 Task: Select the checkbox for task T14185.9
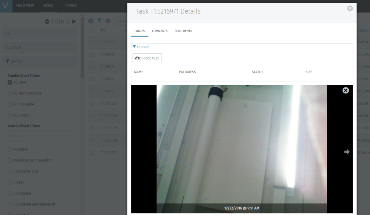pos(92,67)
